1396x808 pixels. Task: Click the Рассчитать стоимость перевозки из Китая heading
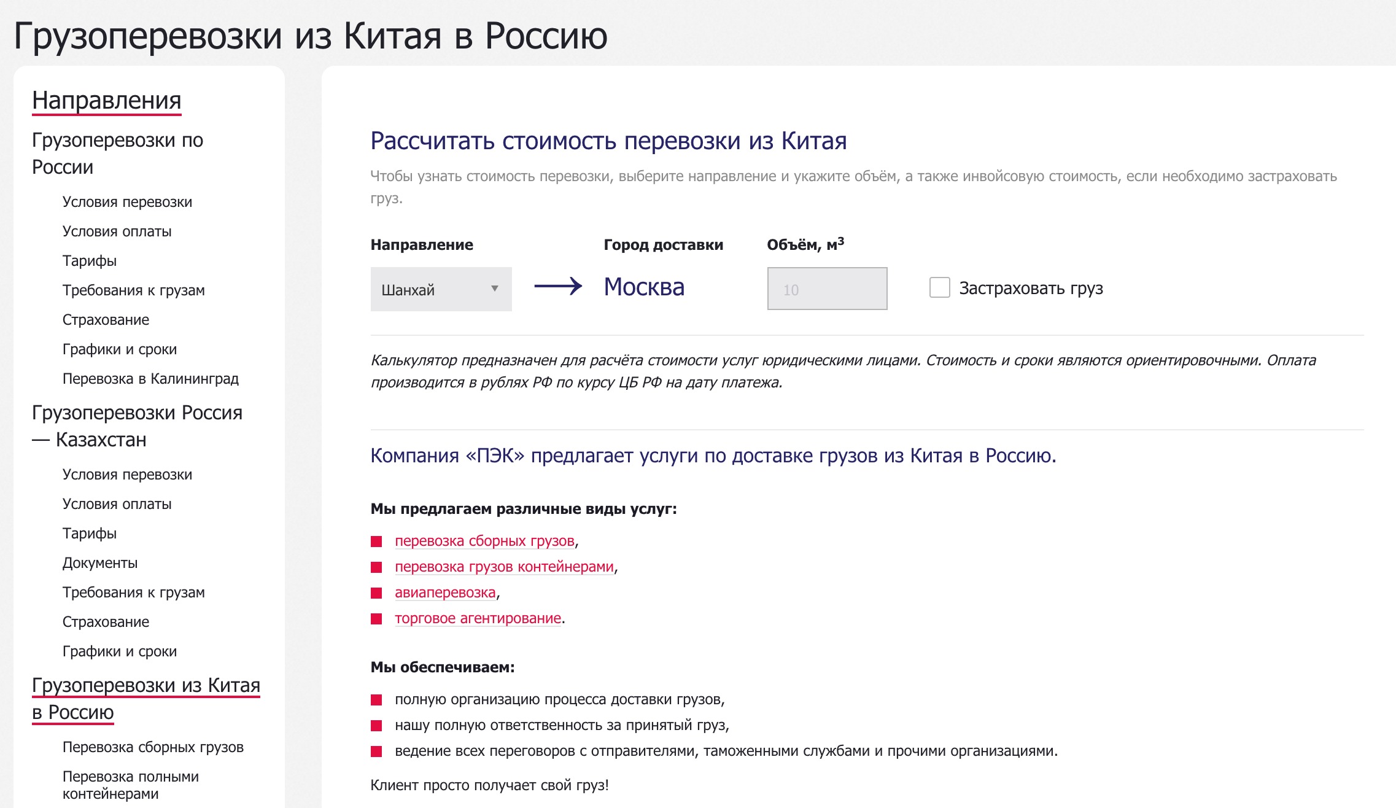coord(608,141)
